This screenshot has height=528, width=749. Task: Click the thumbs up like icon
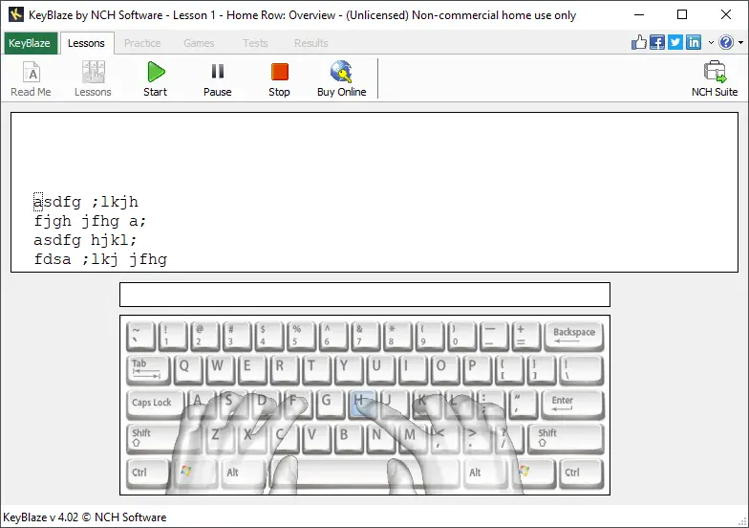pyautogui.click(x=638, y=42)
